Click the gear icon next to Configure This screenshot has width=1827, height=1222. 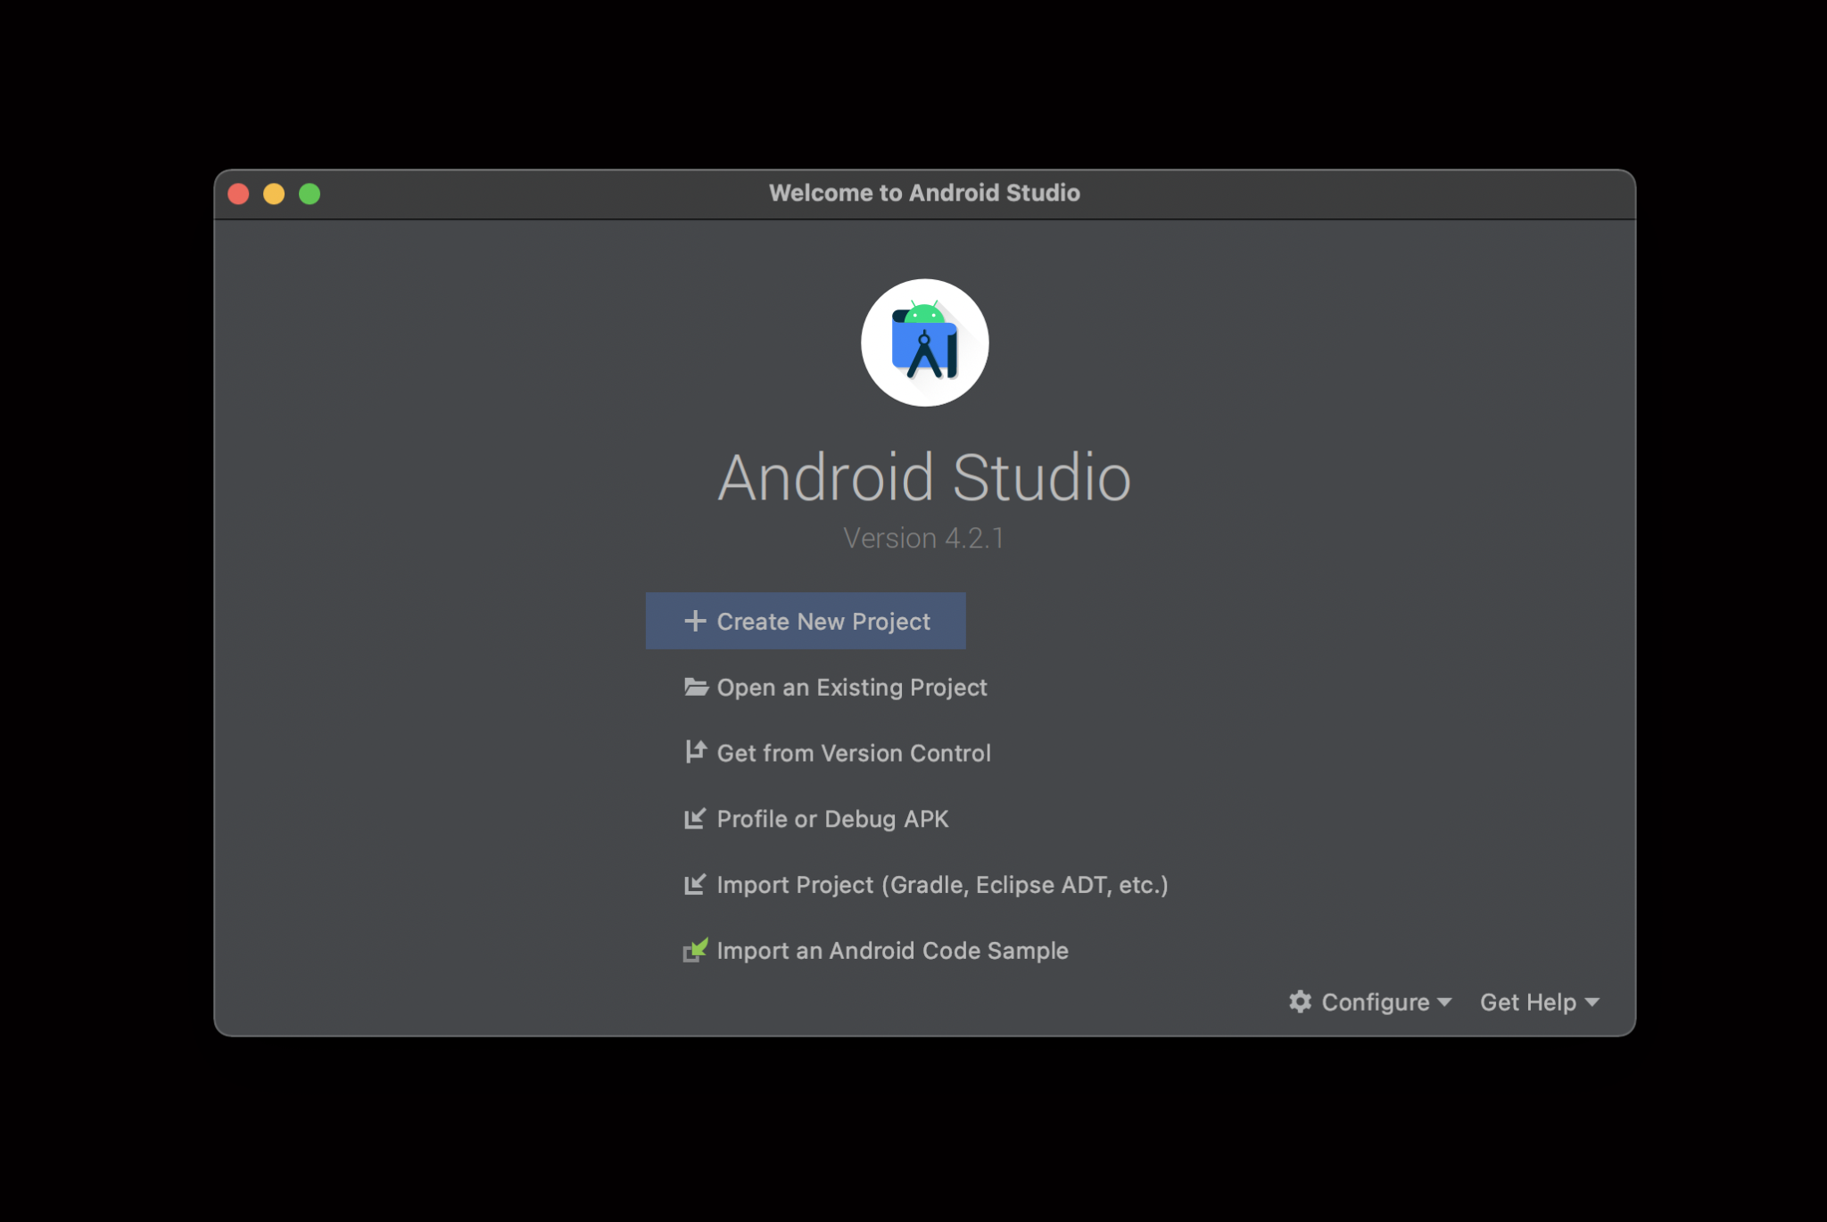pos(1301,1002)
